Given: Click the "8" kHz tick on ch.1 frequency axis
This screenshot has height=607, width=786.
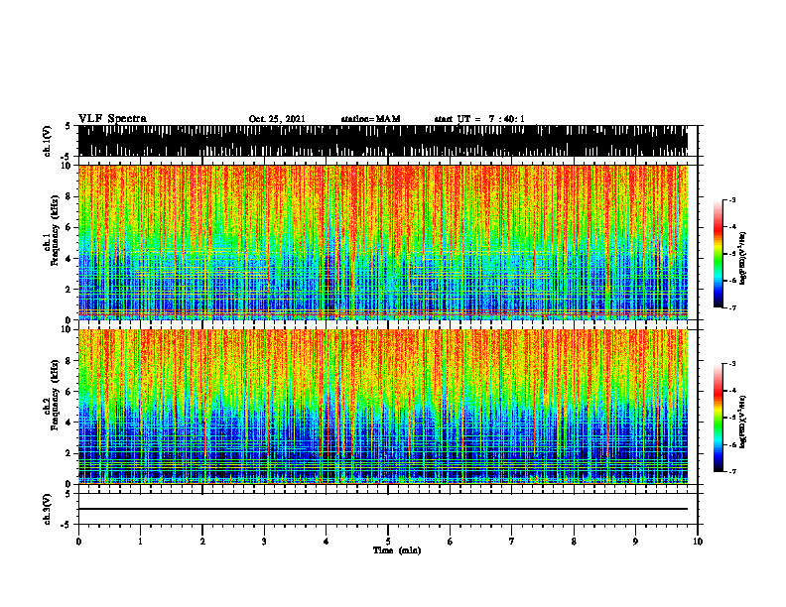Looking at the screenshot, I should [x=69, y=196].
